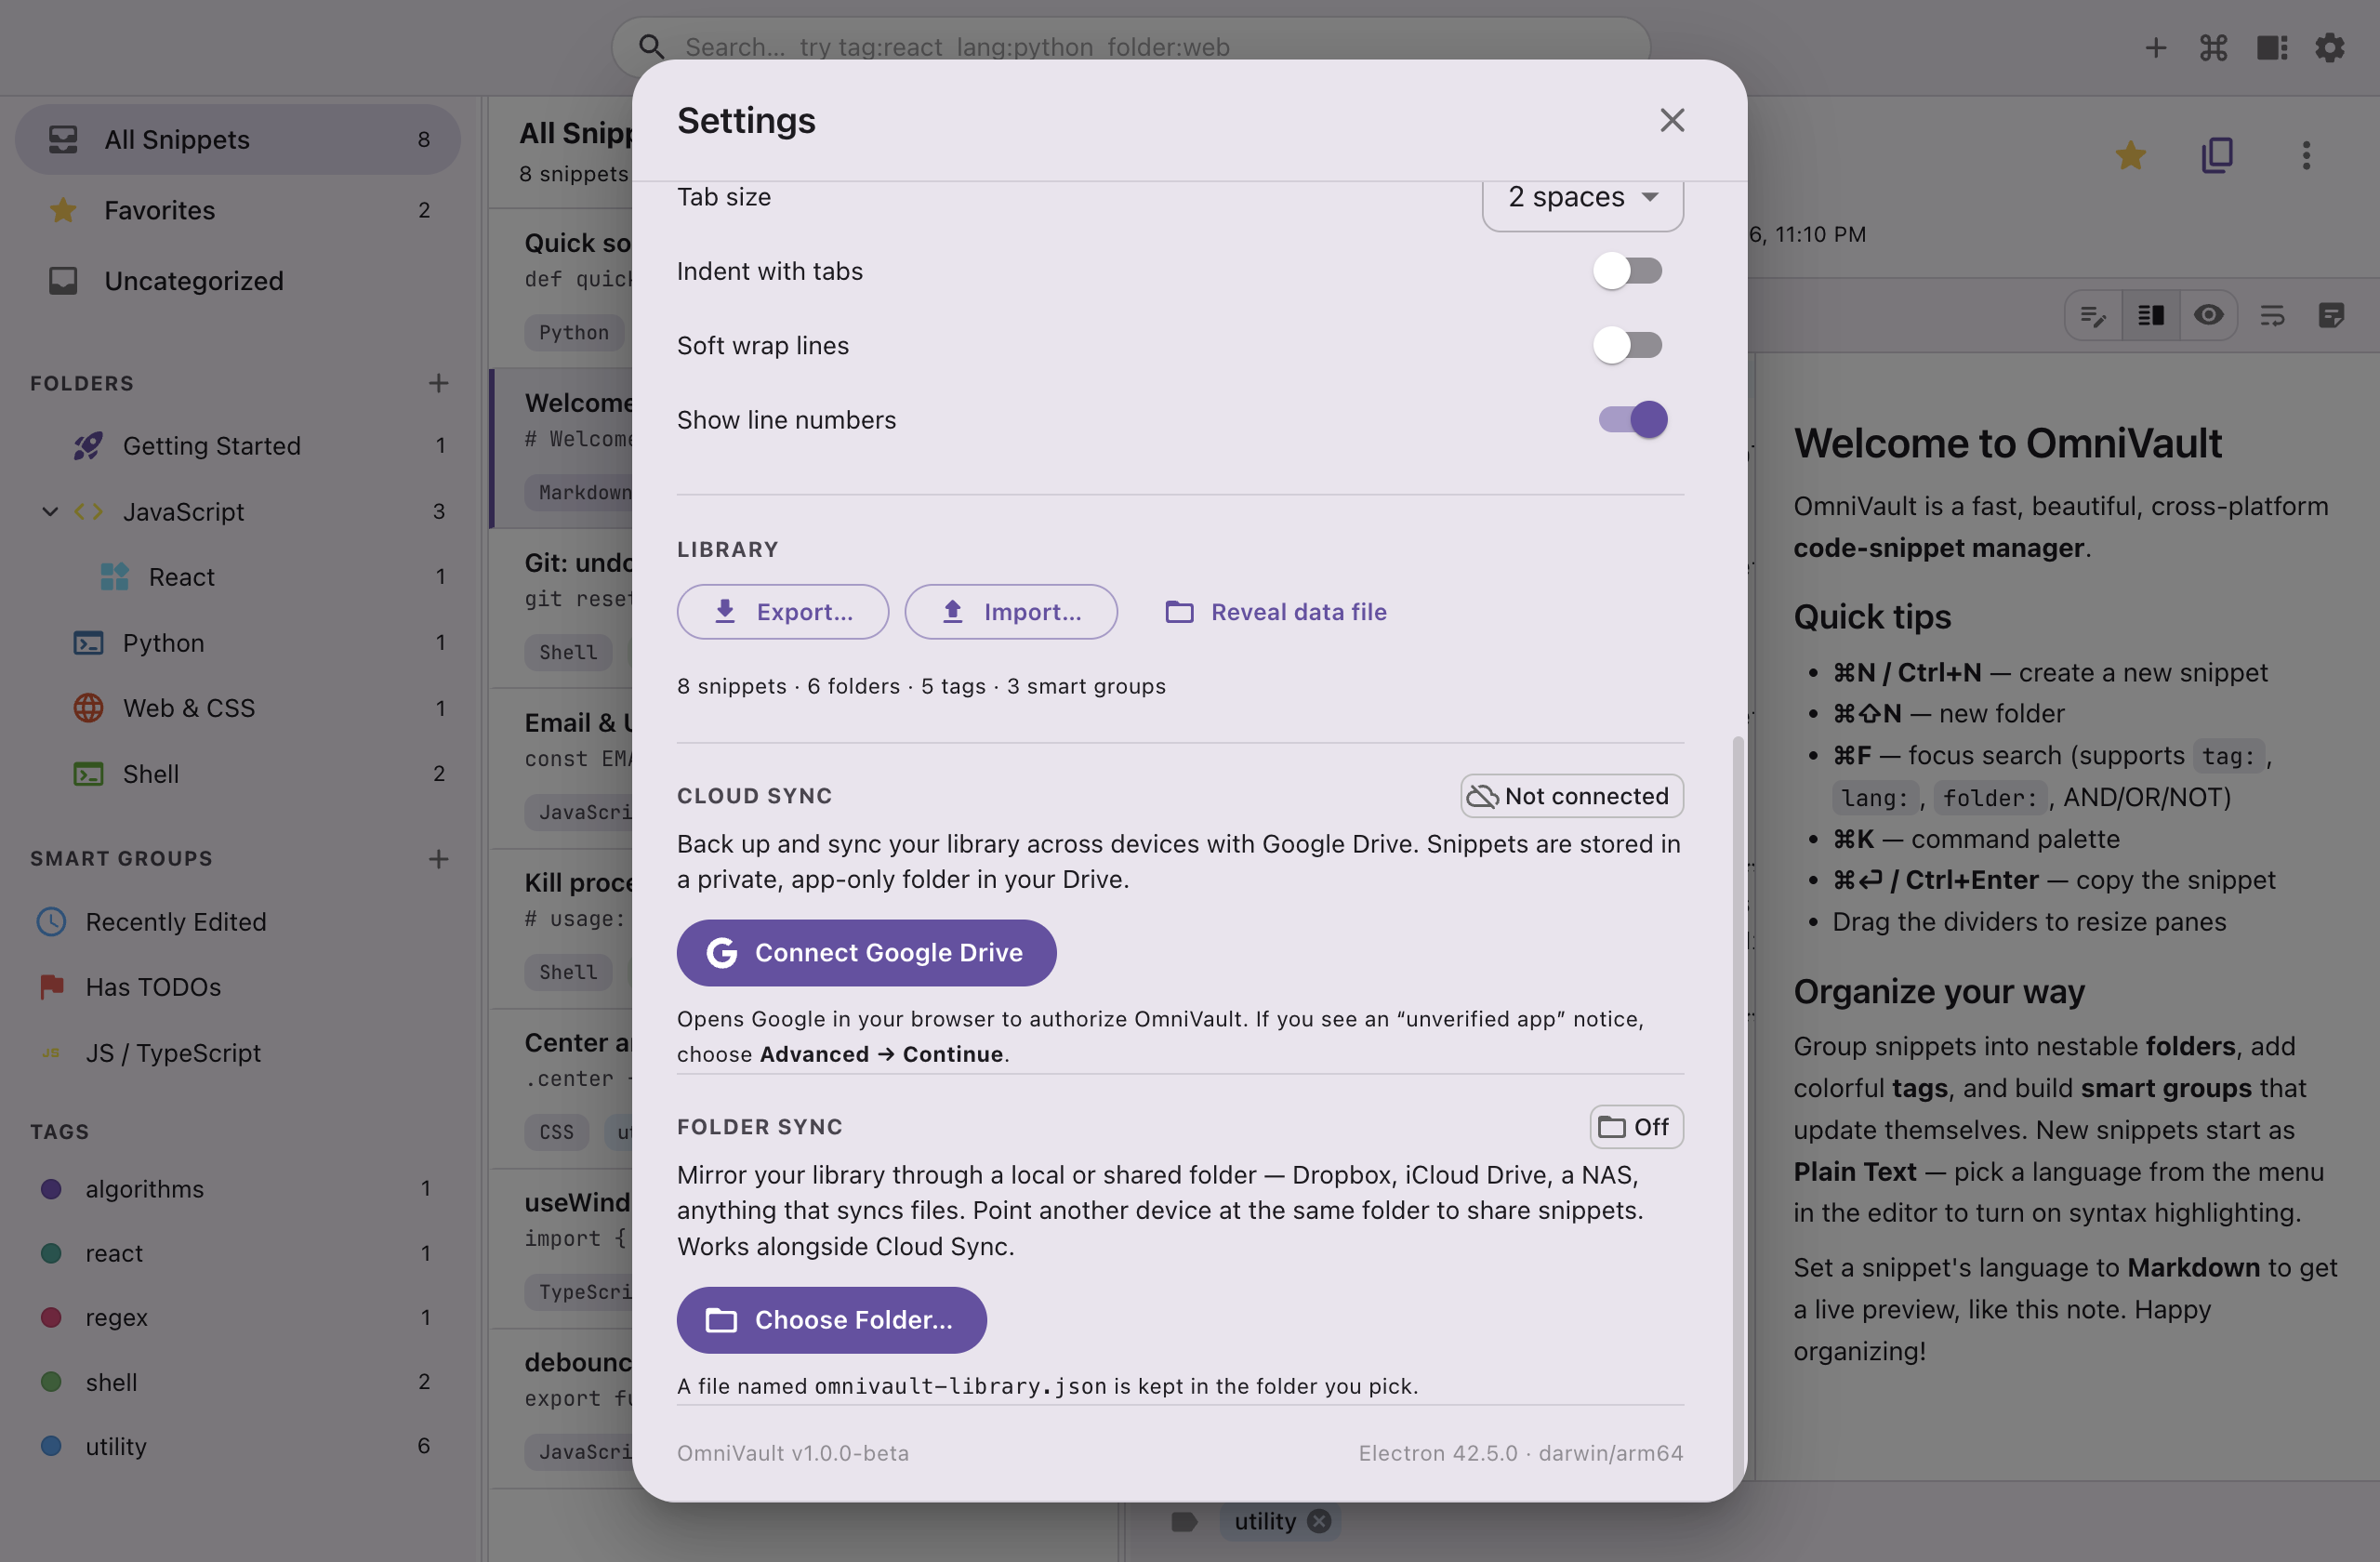Click the Not connected status chip

tap(1571, 796)
